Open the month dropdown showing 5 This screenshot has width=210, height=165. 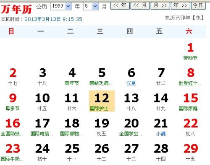tap(91, 6)
